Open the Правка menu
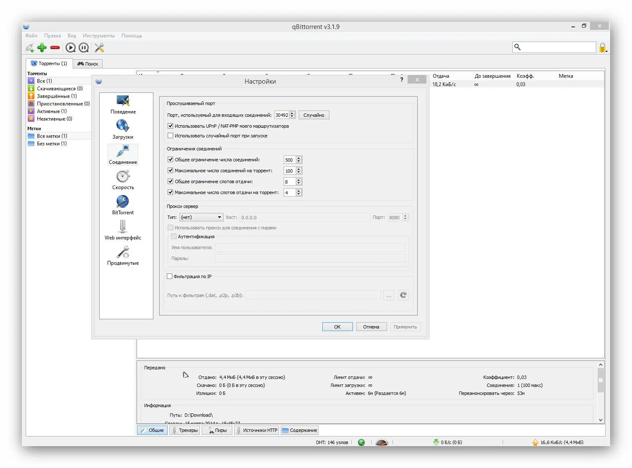632x468 pixels. (53, 36)
